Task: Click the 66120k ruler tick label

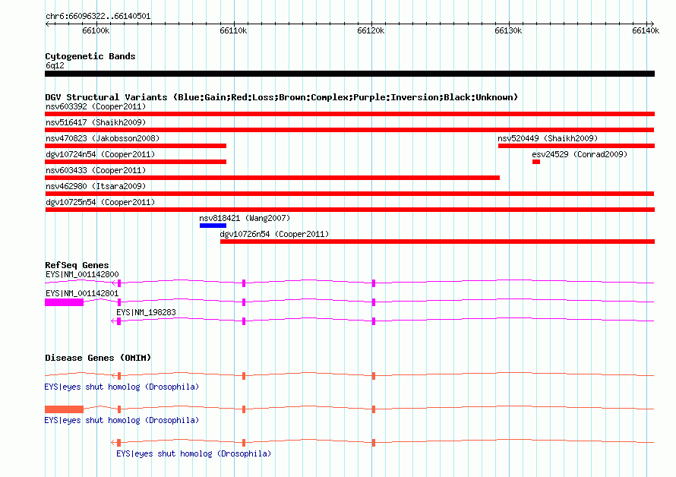Action: 371,30
